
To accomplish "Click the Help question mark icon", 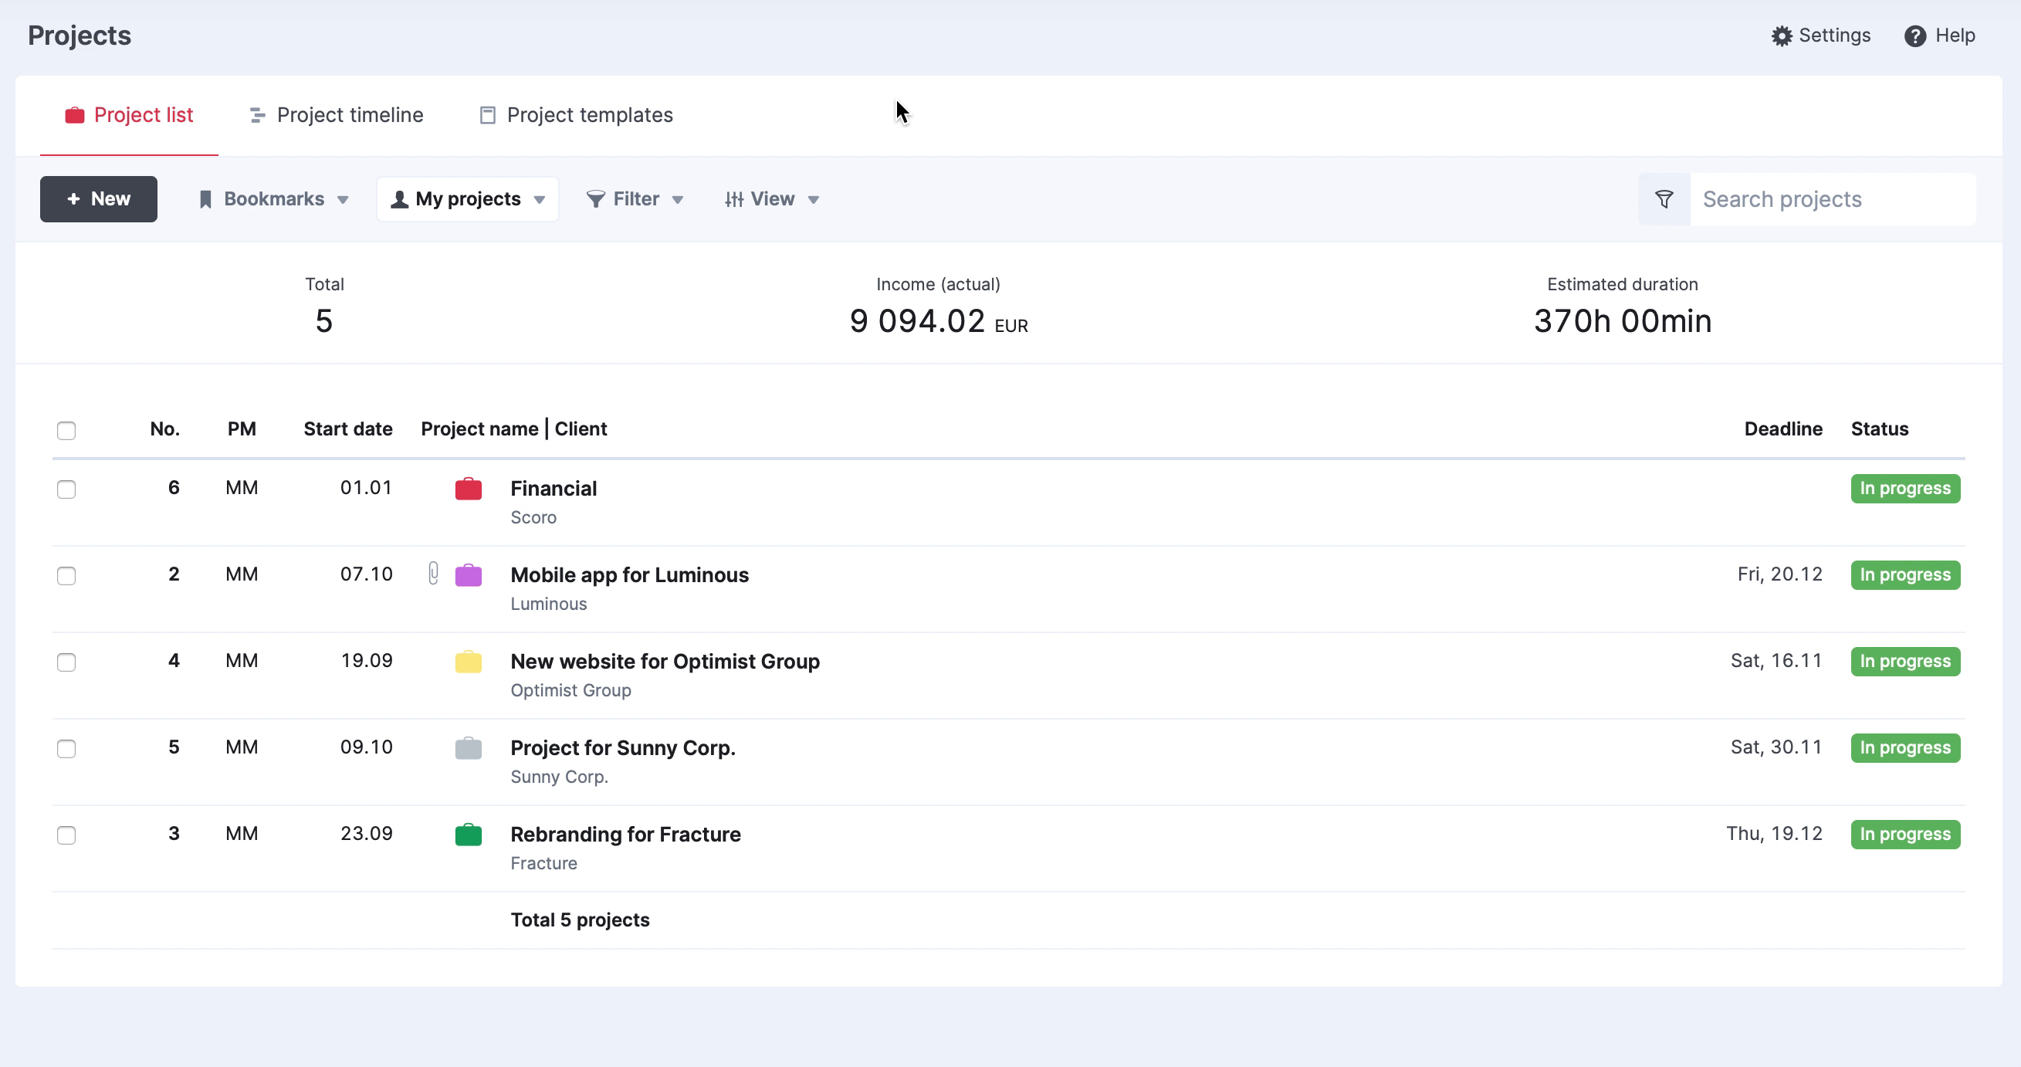I will [x=1915, y=36].
